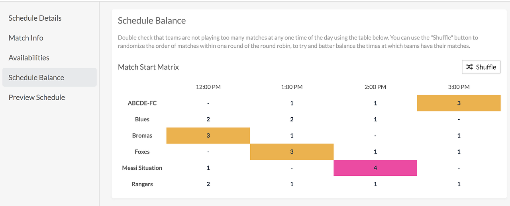The width and height of the screenshot is (510, 206).
Task: Click the Blues team row label
Action: [142, 119]
